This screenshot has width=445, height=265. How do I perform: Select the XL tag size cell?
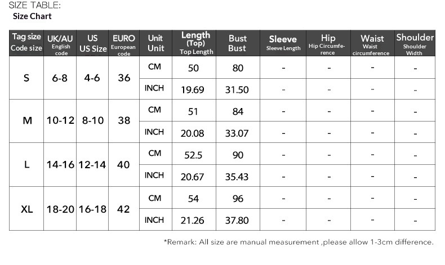coord(26,209)
